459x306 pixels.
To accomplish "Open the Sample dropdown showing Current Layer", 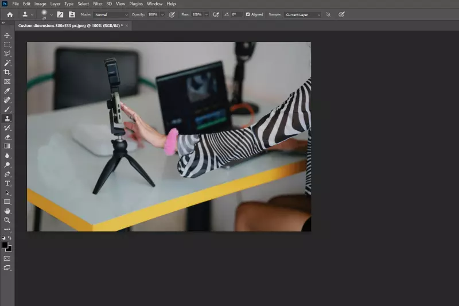I will point(302,15).
